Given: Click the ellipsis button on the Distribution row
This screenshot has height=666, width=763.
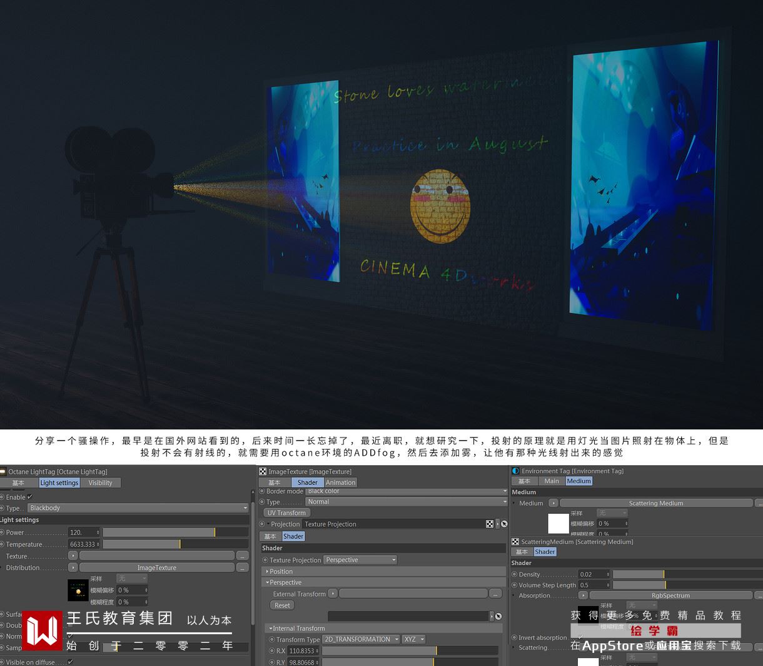Looking at the screenshot, I should pos(243,568).
